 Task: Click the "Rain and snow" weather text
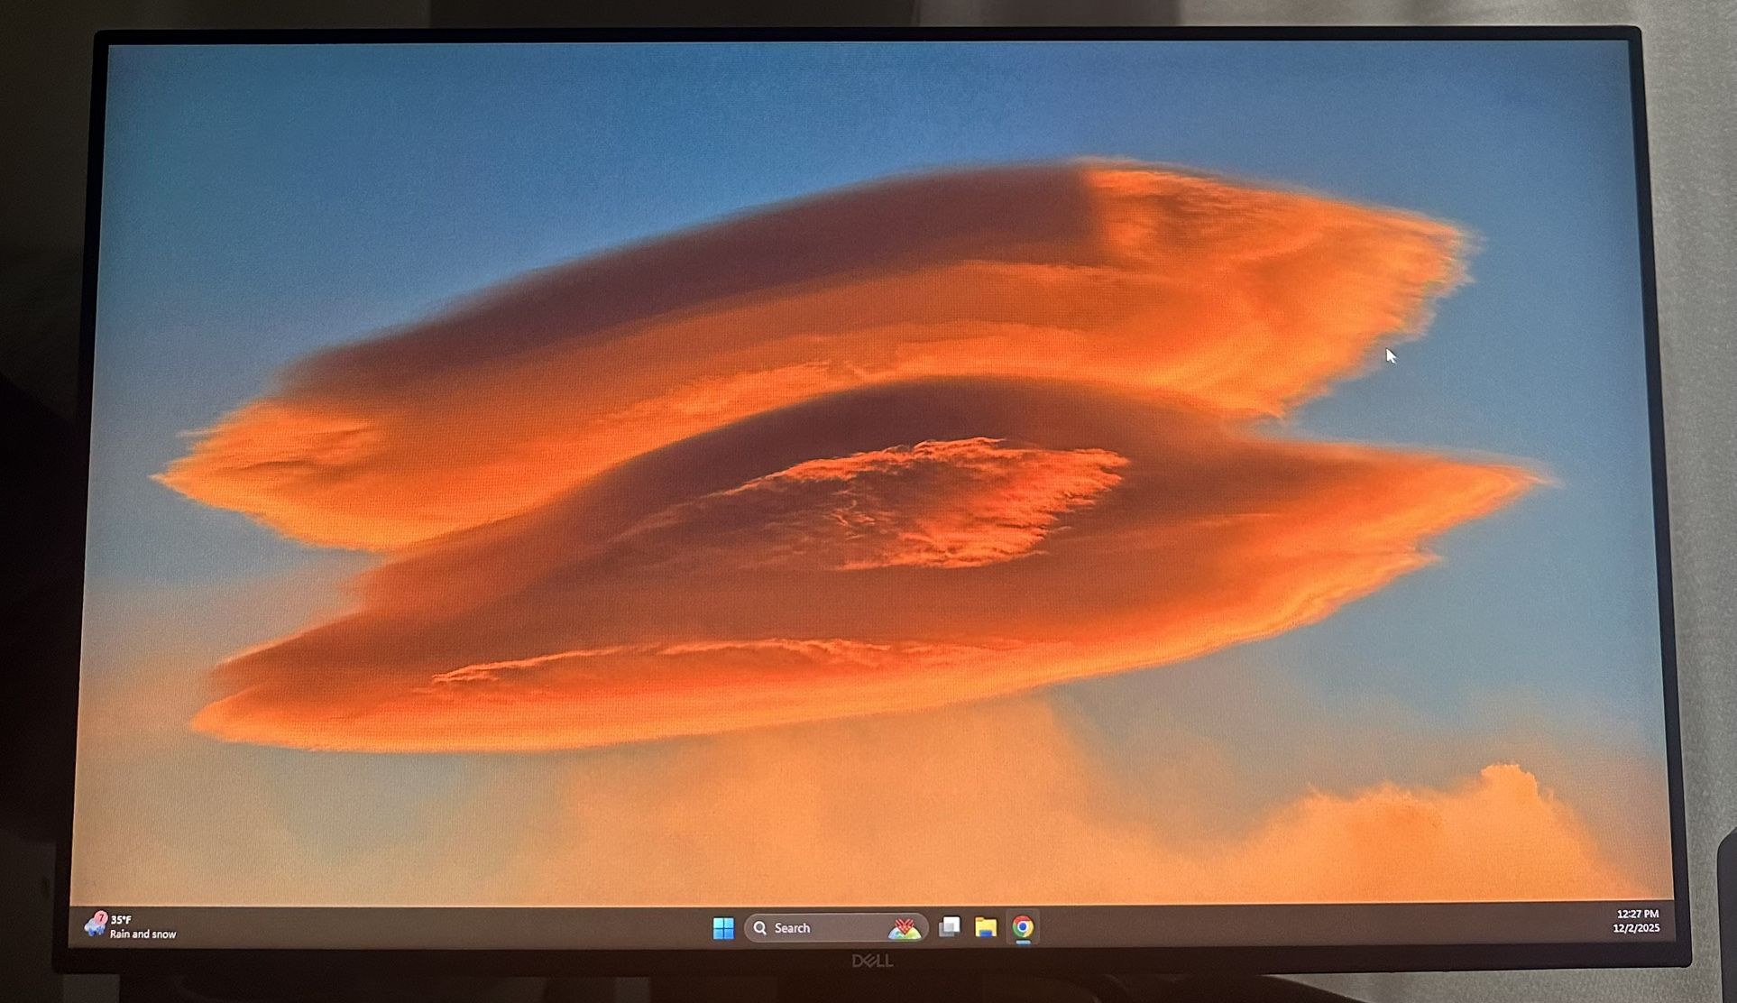pos(140,934)
